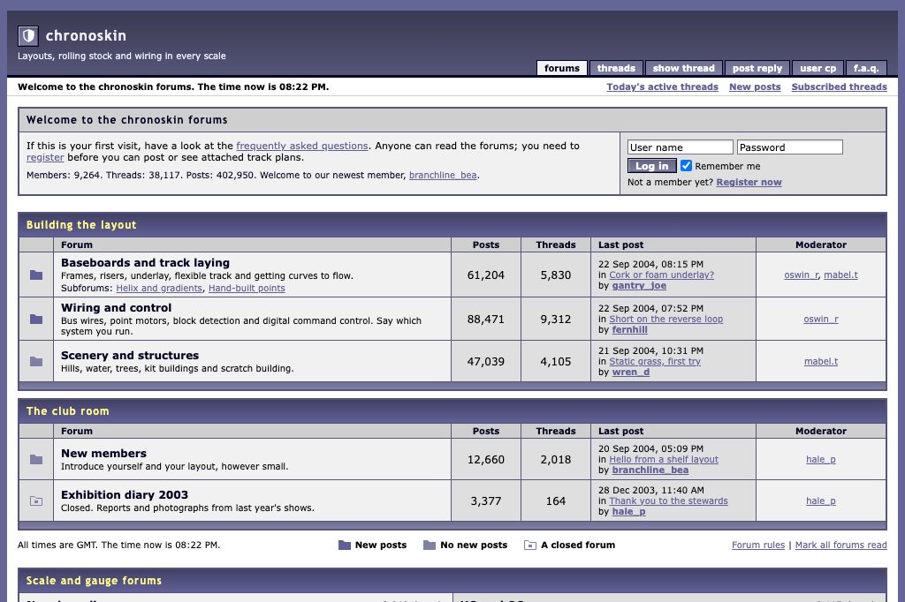
Task: Go to the user cp tab
Action: pos(818,68)
